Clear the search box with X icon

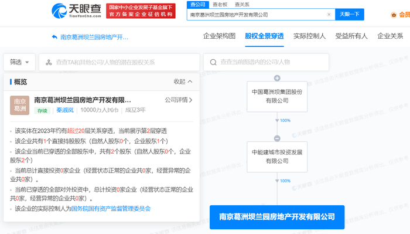coord(329,15)
